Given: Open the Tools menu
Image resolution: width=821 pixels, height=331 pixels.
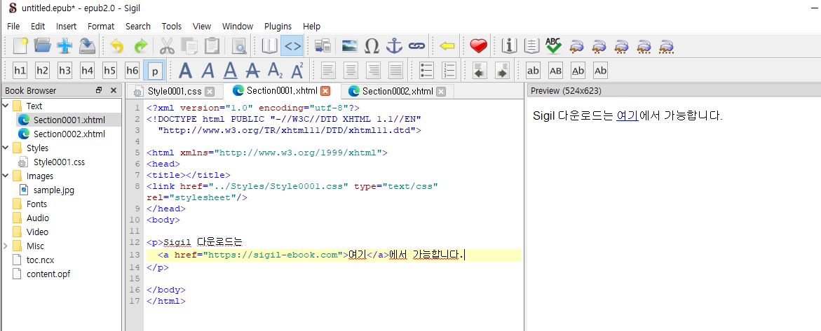Looking at the screenshot, I should click(x=172, y=26).
